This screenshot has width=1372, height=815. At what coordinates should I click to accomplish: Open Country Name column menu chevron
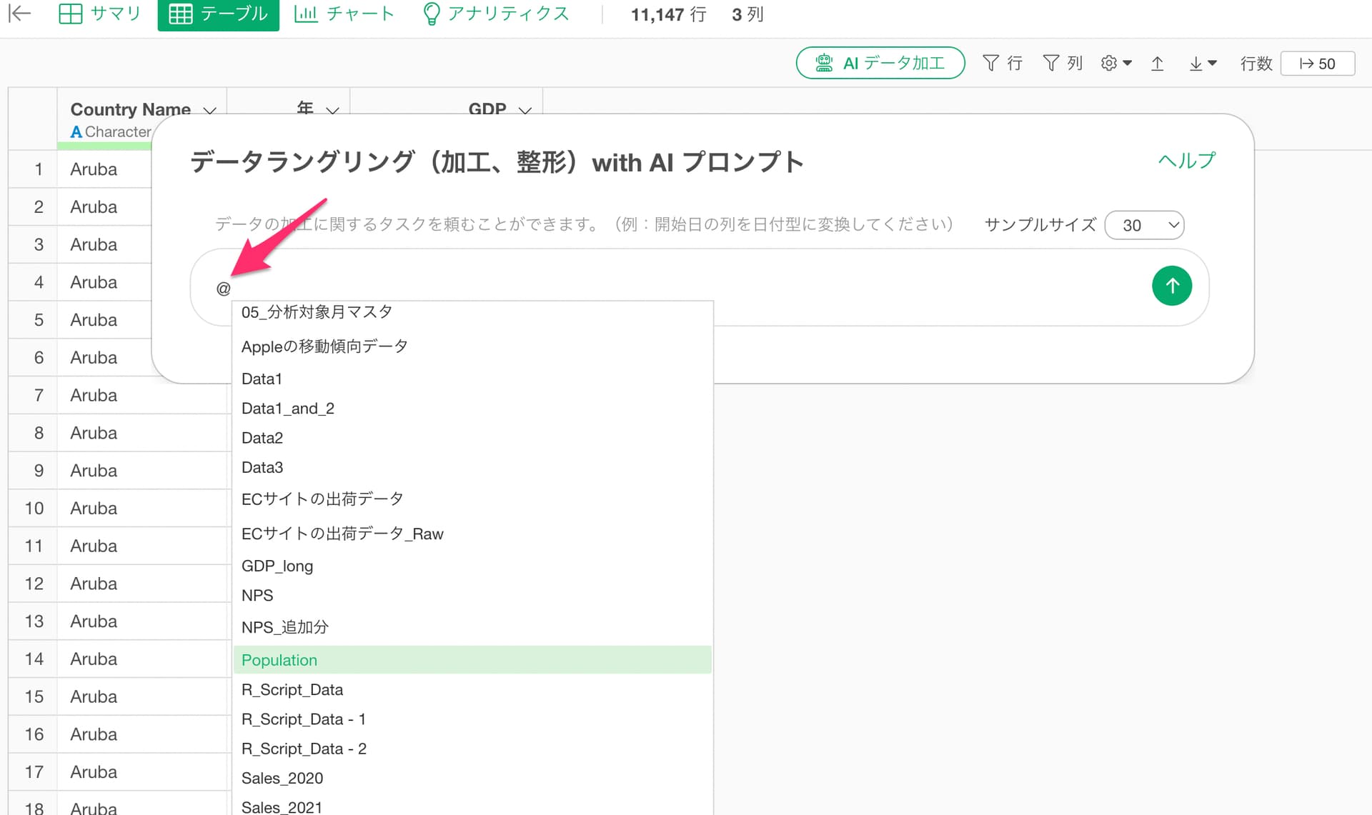[x=209, y=110]
